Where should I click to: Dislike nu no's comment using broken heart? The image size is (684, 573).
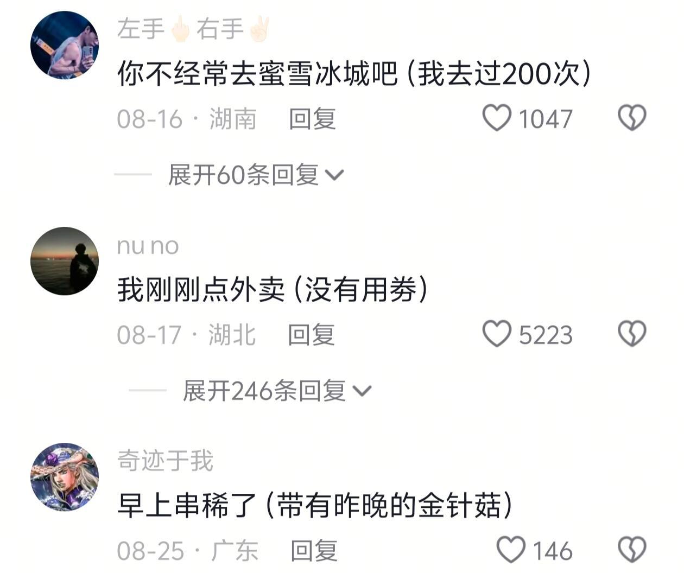click(632, 334)
